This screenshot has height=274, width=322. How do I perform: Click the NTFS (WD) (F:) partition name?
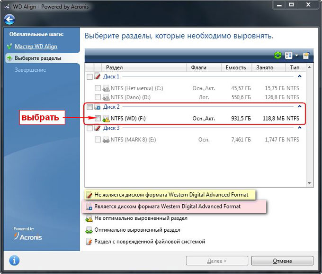coord(128,118)
